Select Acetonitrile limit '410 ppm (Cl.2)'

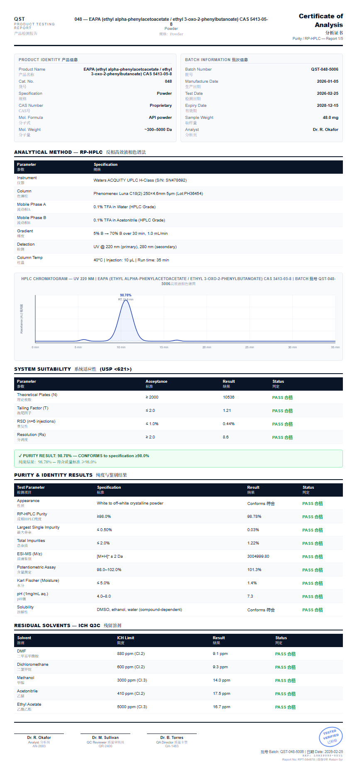point(131,694)
